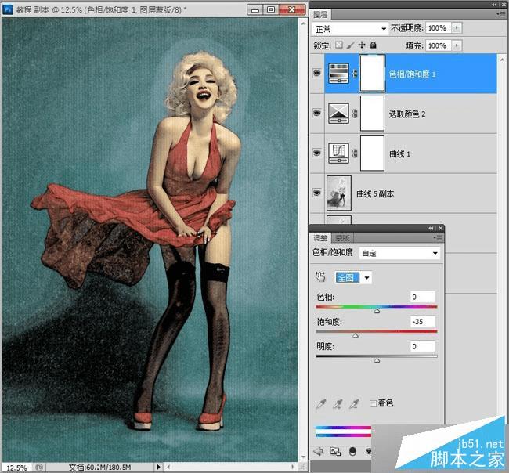Select the Curves 5 copy layer name
Image resolution: width=509 pixels, height=473 pixels.
click(x=375, y=193)
